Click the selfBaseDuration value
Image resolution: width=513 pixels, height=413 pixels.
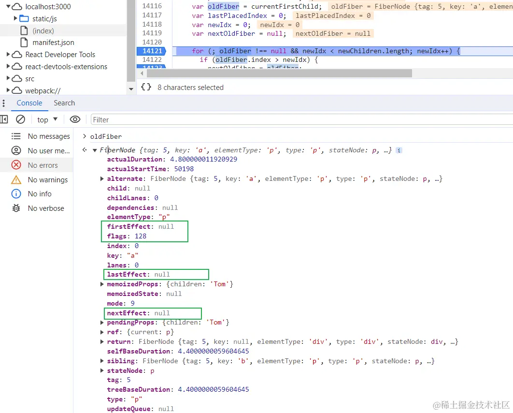214,351
